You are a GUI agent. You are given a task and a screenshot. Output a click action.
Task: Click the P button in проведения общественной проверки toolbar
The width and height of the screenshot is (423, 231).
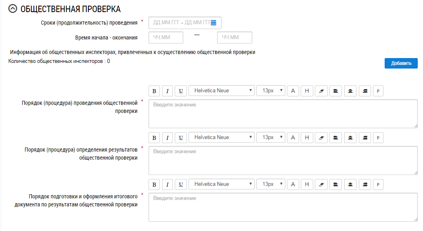[378, 91]
